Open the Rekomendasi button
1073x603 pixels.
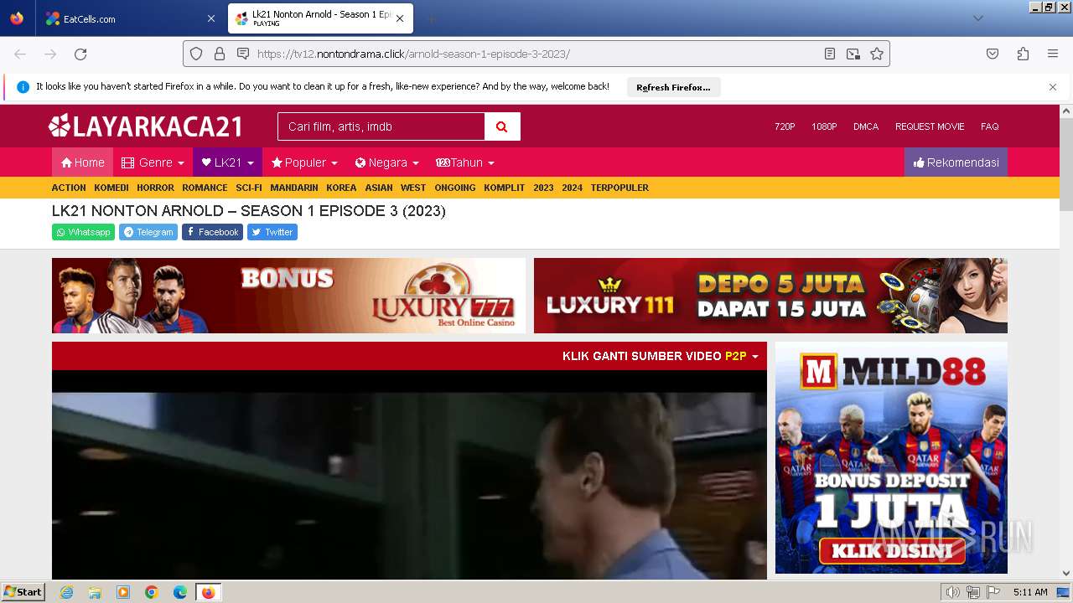pyautogui.click(x=956, y=162)
